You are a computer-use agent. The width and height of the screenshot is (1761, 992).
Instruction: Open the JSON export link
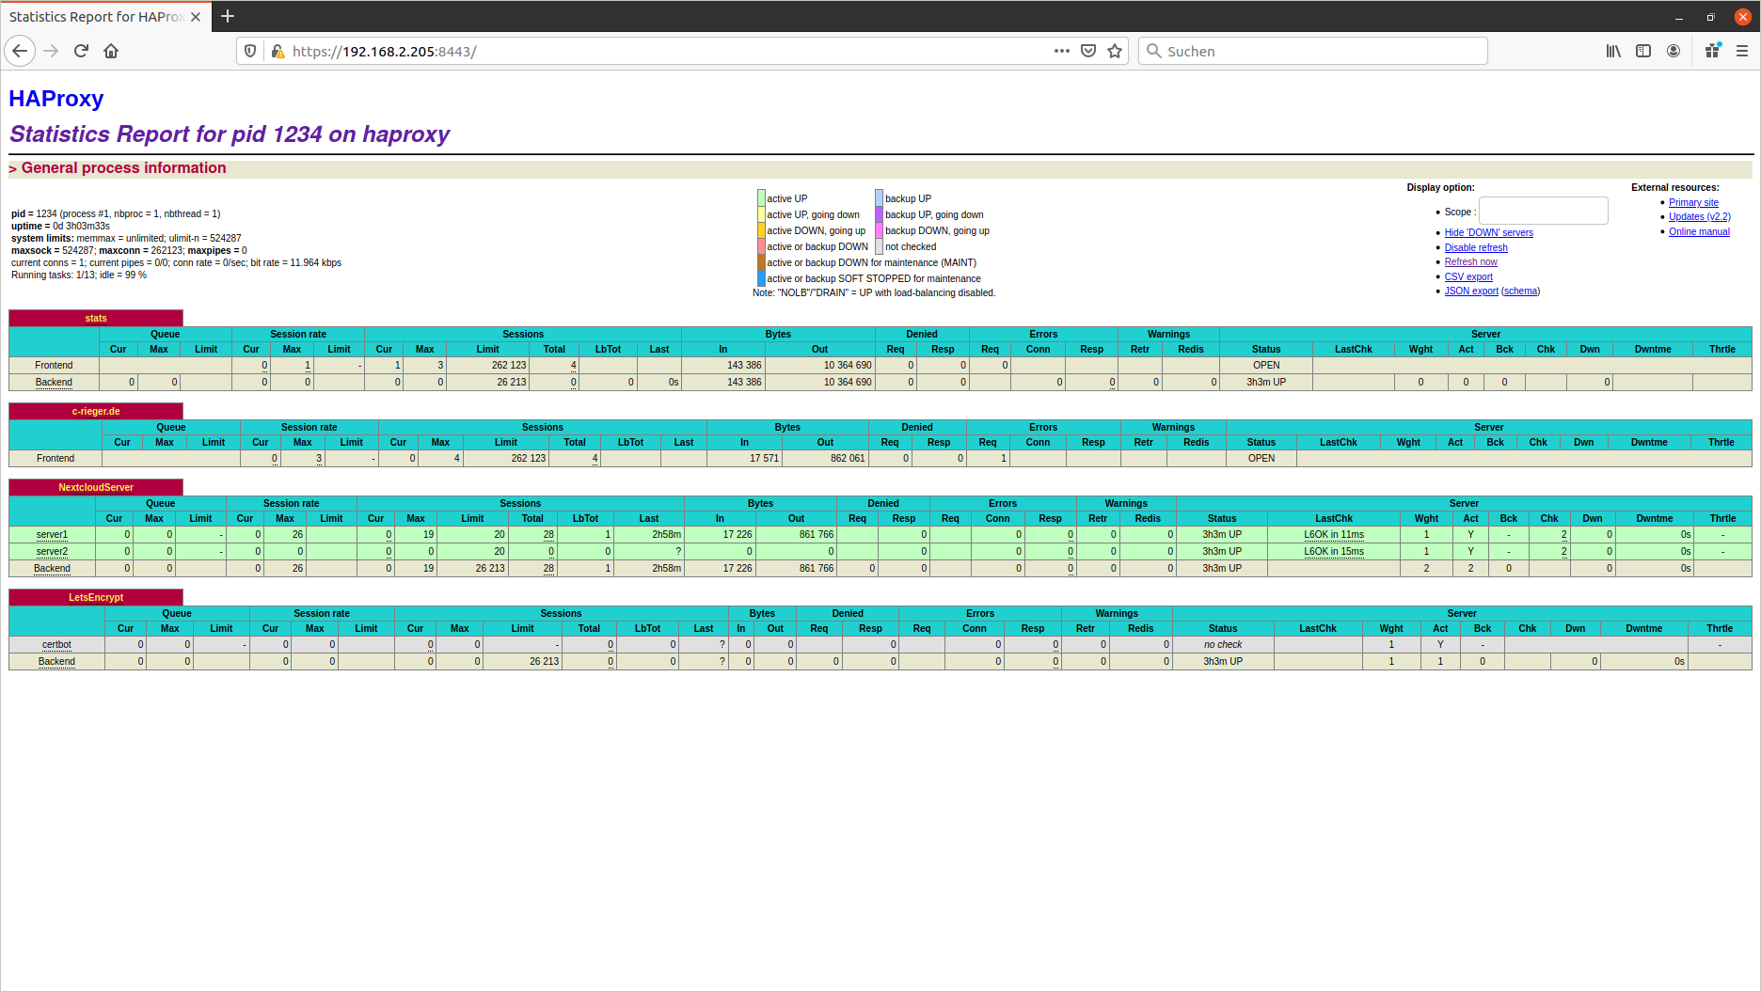(x=1470, y=291)
